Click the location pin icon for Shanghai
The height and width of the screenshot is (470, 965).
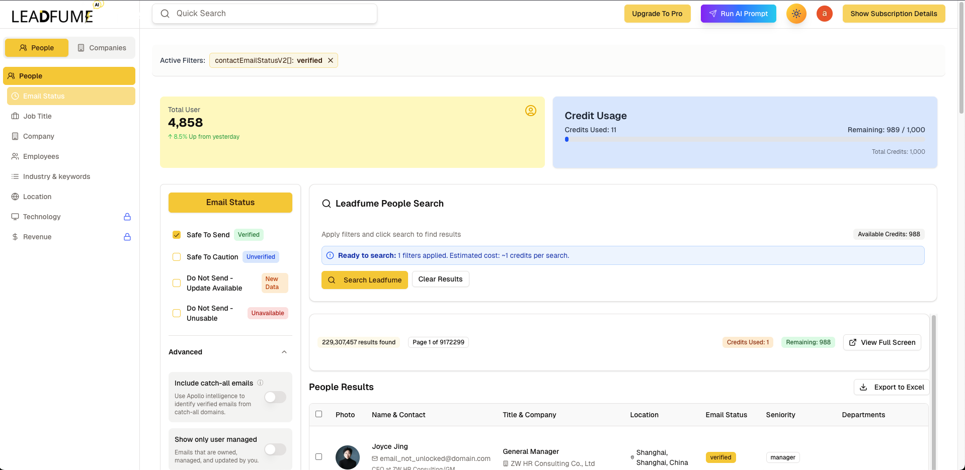pos(632,457)
